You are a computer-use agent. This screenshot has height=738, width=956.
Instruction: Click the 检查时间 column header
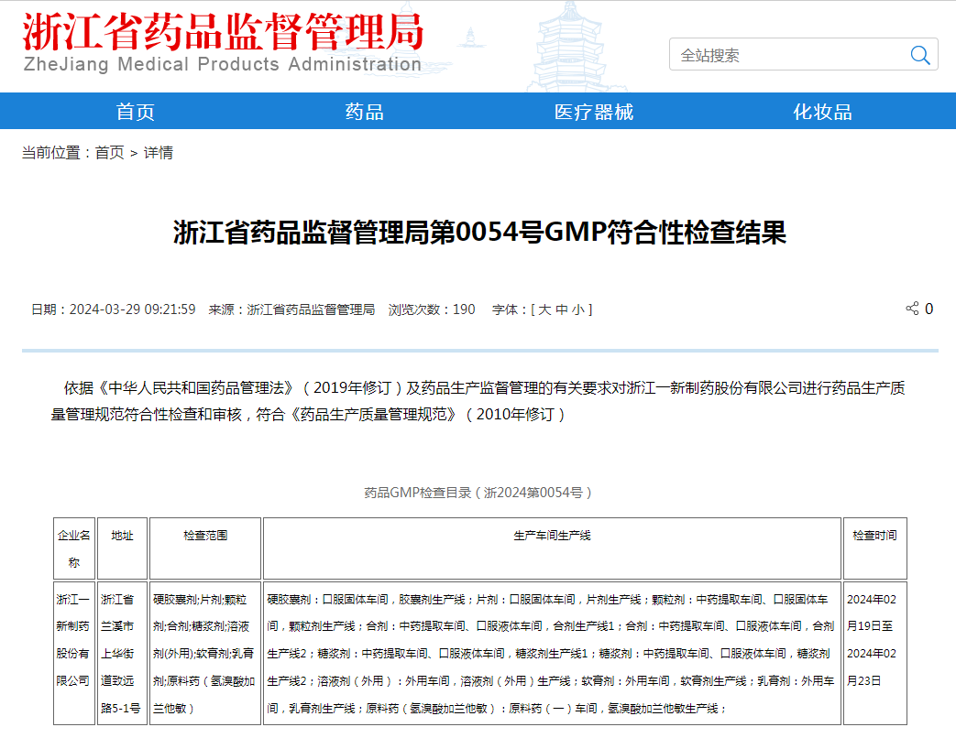pyautogui.click(x=875, y=548)
